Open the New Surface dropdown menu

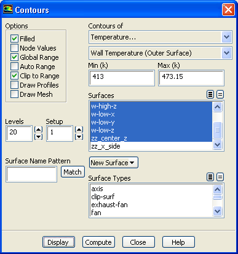point(114,163)
